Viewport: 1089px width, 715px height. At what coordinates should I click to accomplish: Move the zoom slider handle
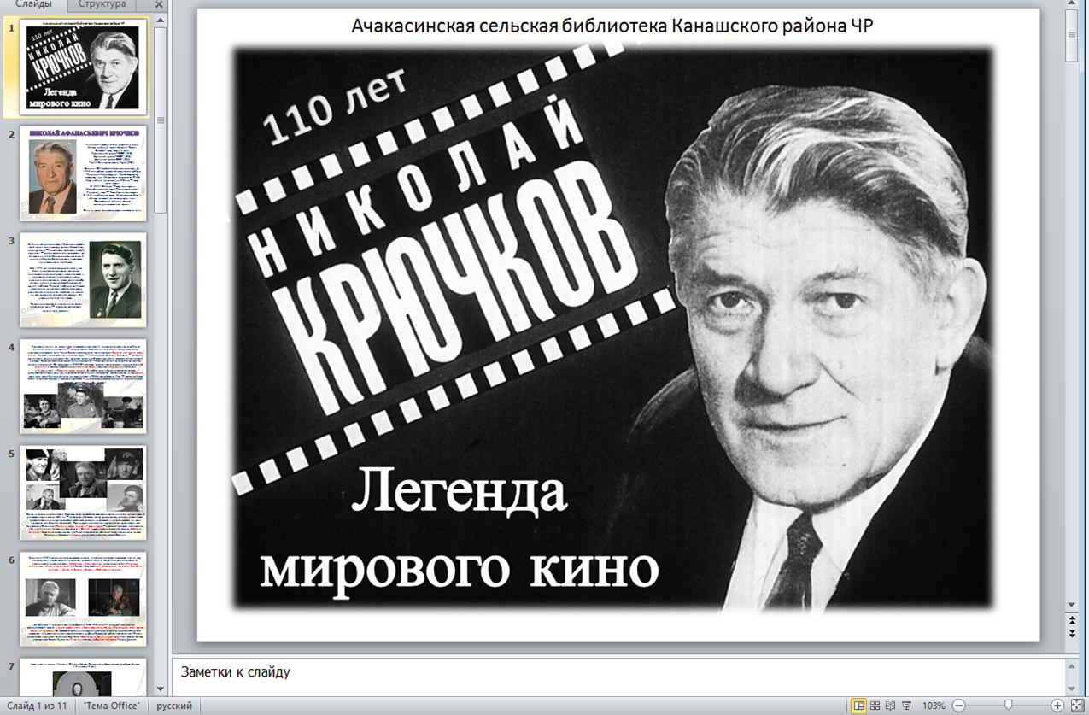1009,706
